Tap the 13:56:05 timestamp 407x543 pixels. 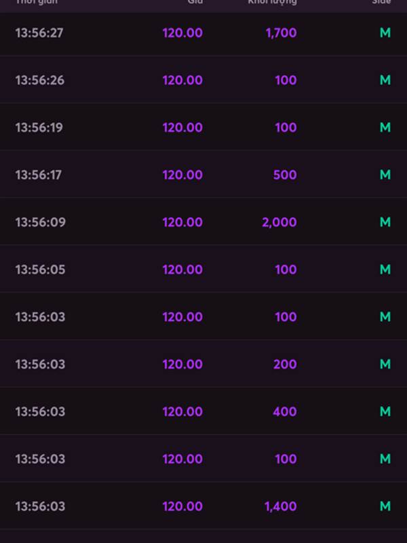[40, 269]
